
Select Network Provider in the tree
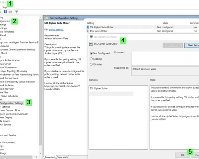click(x=7, y=89)
